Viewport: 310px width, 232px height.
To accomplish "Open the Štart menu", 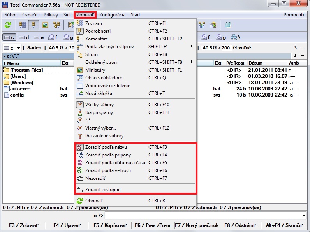I will coord(136,15).
